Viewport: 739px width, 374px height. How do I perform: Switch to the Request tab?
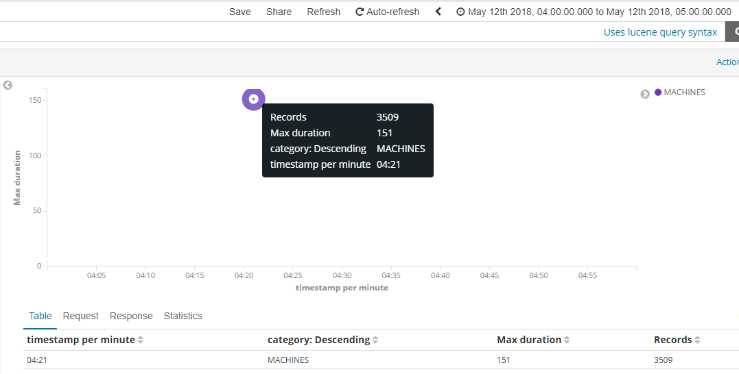click(x=81, y=316)
